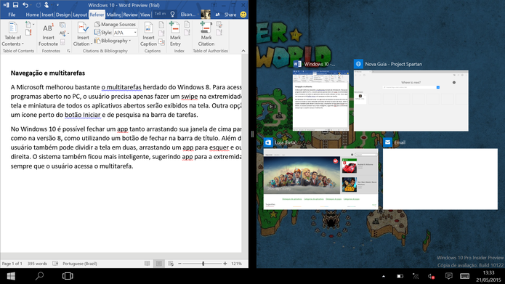The image size is (505, 284).
Task: Select the Windows 10 Word thumbnail in task view
Action: tap(320, 100)
